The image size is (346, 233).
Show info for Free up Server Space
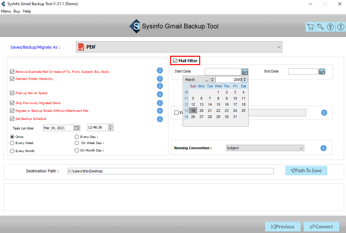(x=160, y=94)
